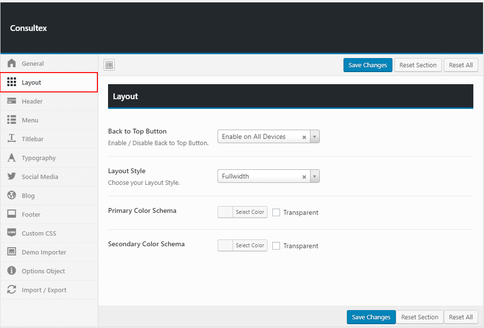This screenshot has width=484, height=328.
Task: Click the General home icon in sidebar
Action: coord(12,63)
